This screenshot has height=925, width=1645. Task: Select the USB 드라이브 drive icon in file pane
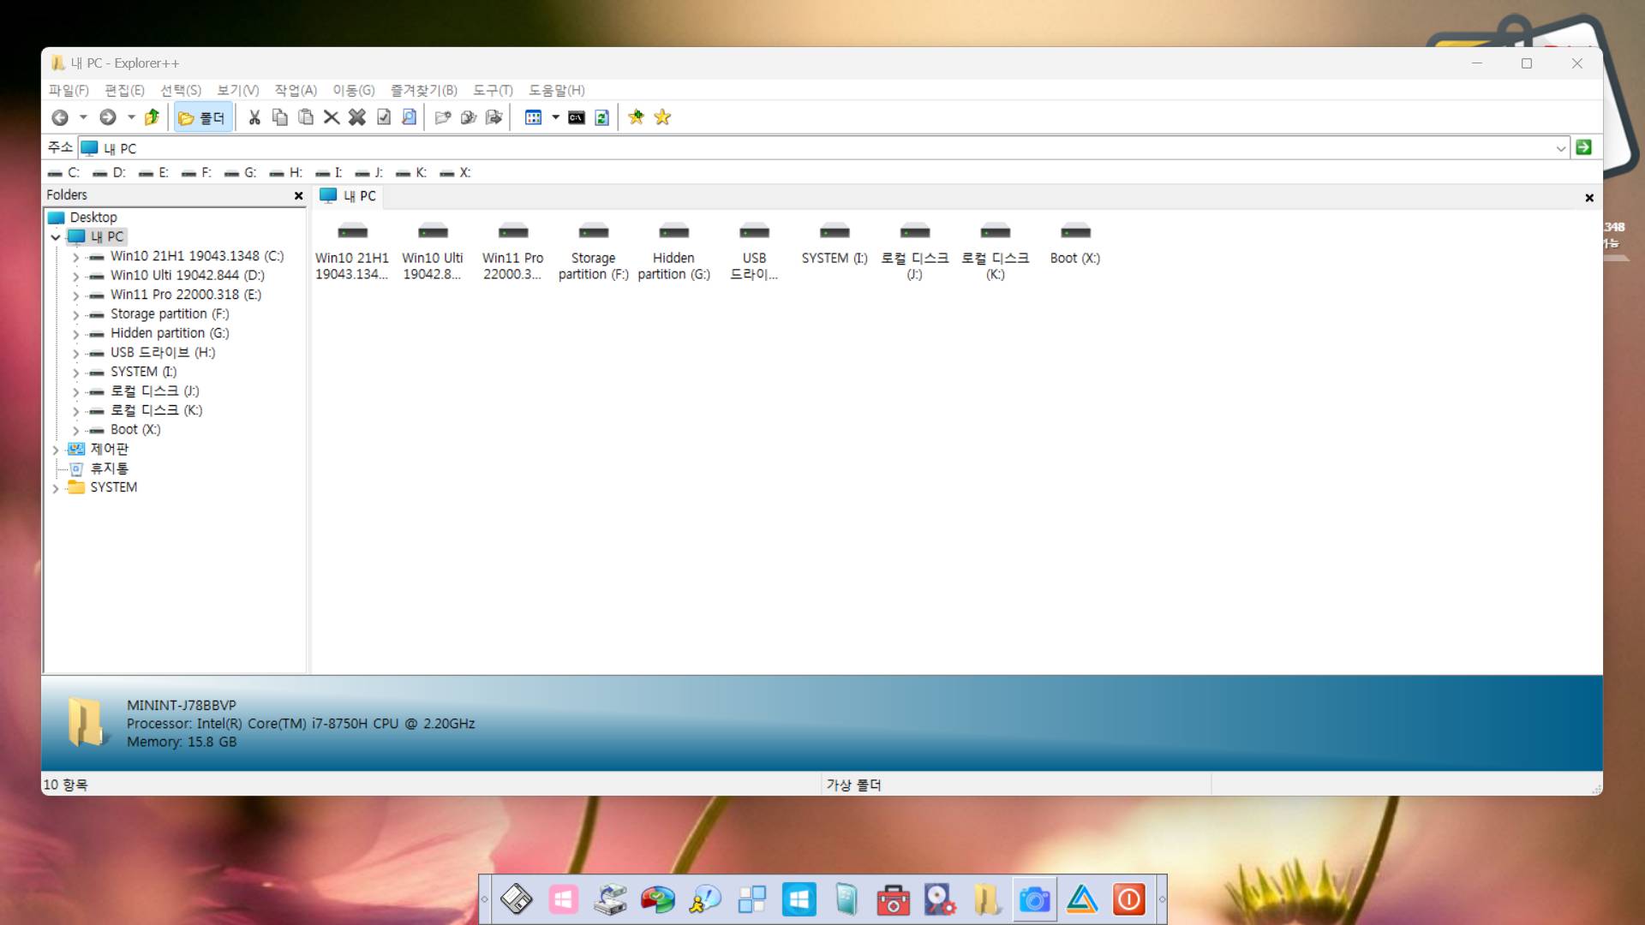click(754, 251)
